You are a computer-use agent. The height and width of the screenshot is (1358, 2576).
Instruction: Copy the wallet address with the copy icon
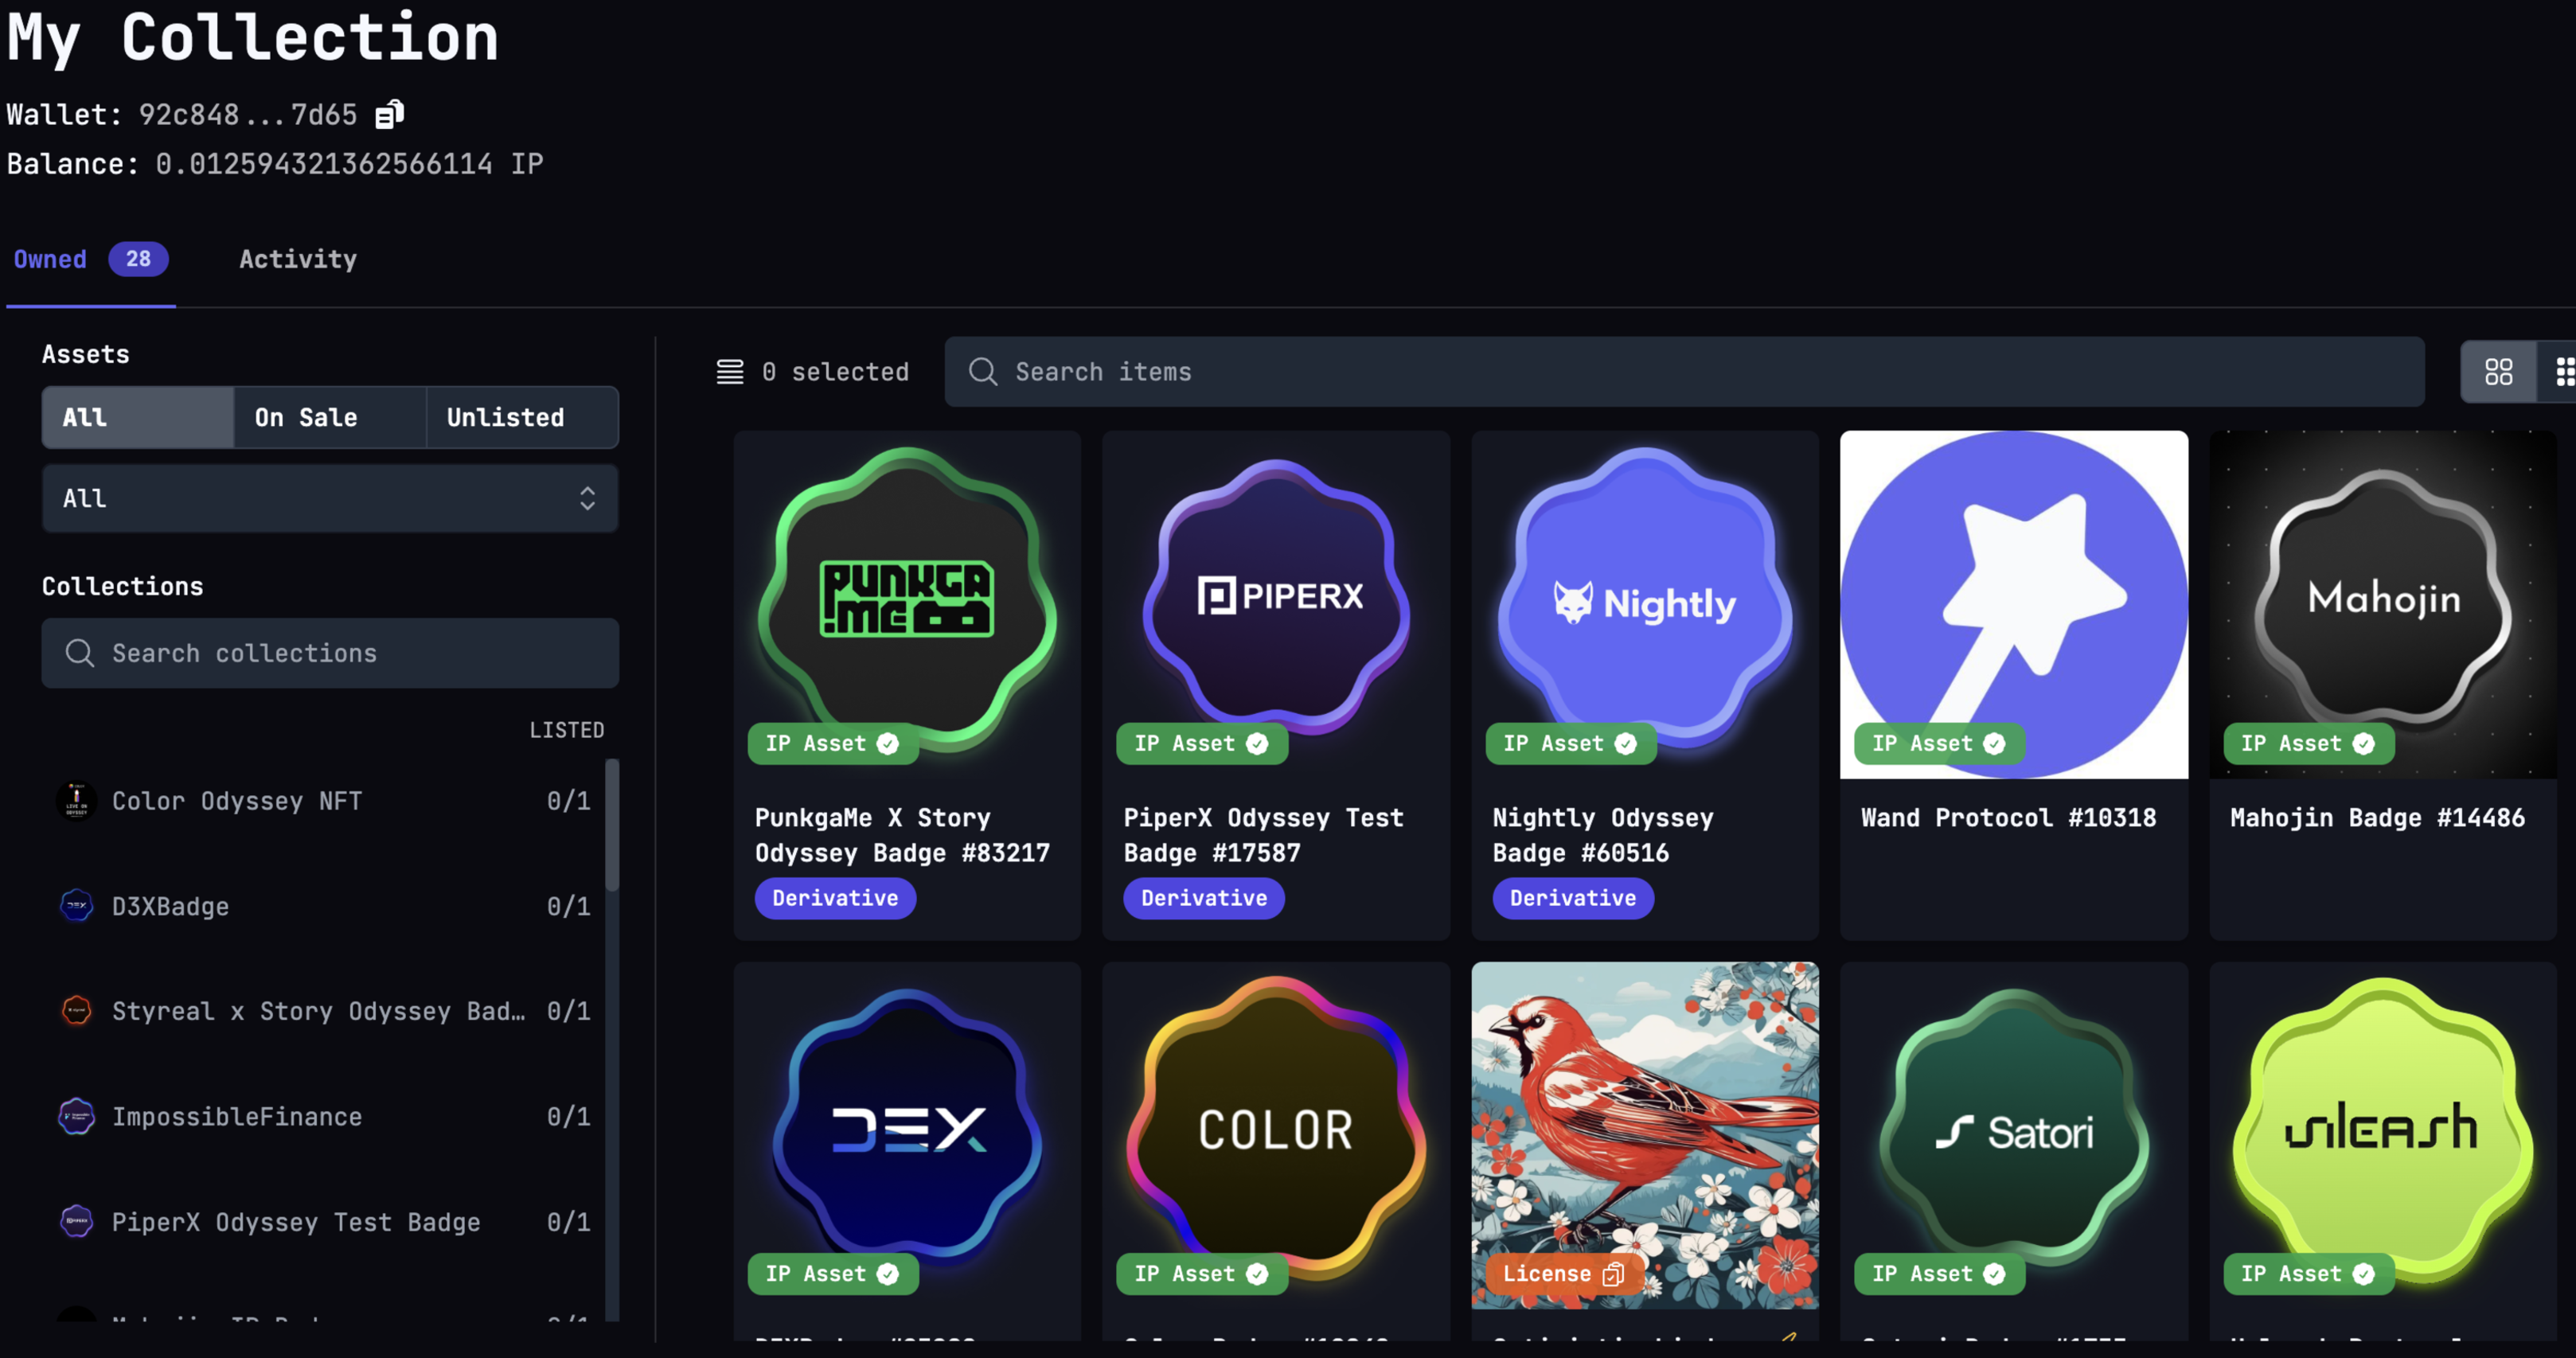coord(389,115)
